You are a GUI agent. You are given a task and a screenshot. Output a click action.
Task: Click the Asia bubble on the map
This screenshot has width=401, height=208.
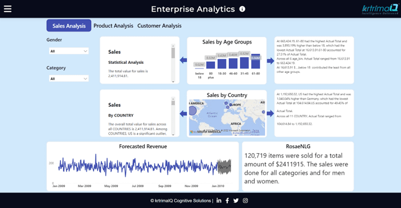263,112
